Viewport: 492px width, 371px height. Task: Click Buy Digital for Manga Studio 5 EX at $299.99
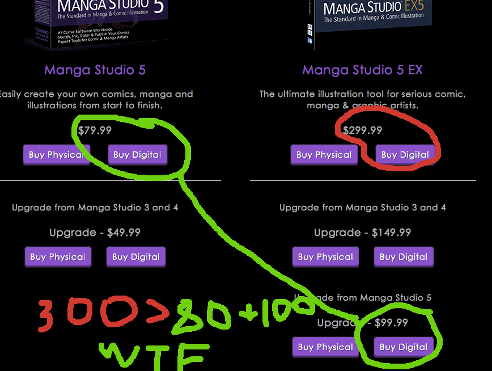[x=405, y=154]
